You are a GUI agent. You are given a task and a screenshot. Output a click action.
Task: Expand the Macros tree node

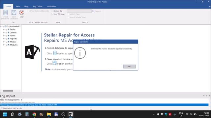(x=4, y=42)
